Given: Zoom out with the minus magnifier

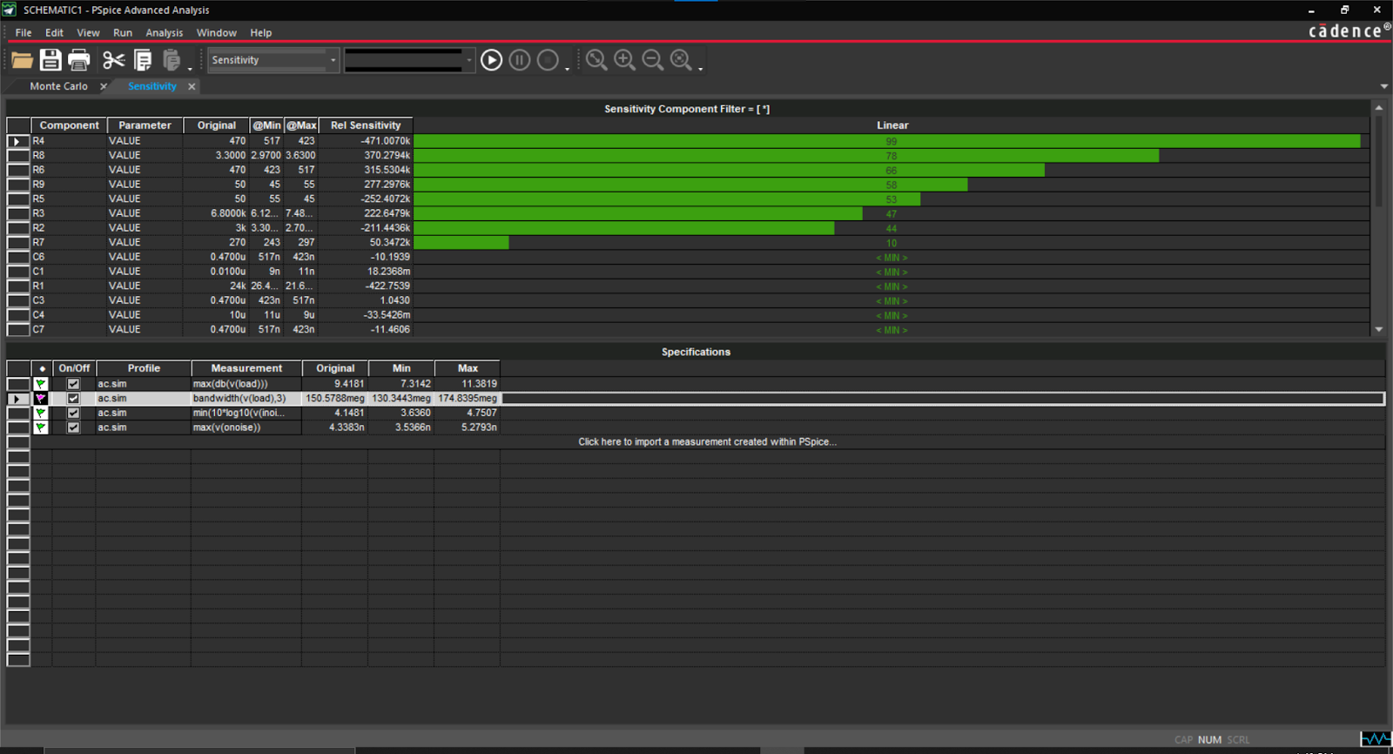Looking at the screenshot, I should coord(652,60).
